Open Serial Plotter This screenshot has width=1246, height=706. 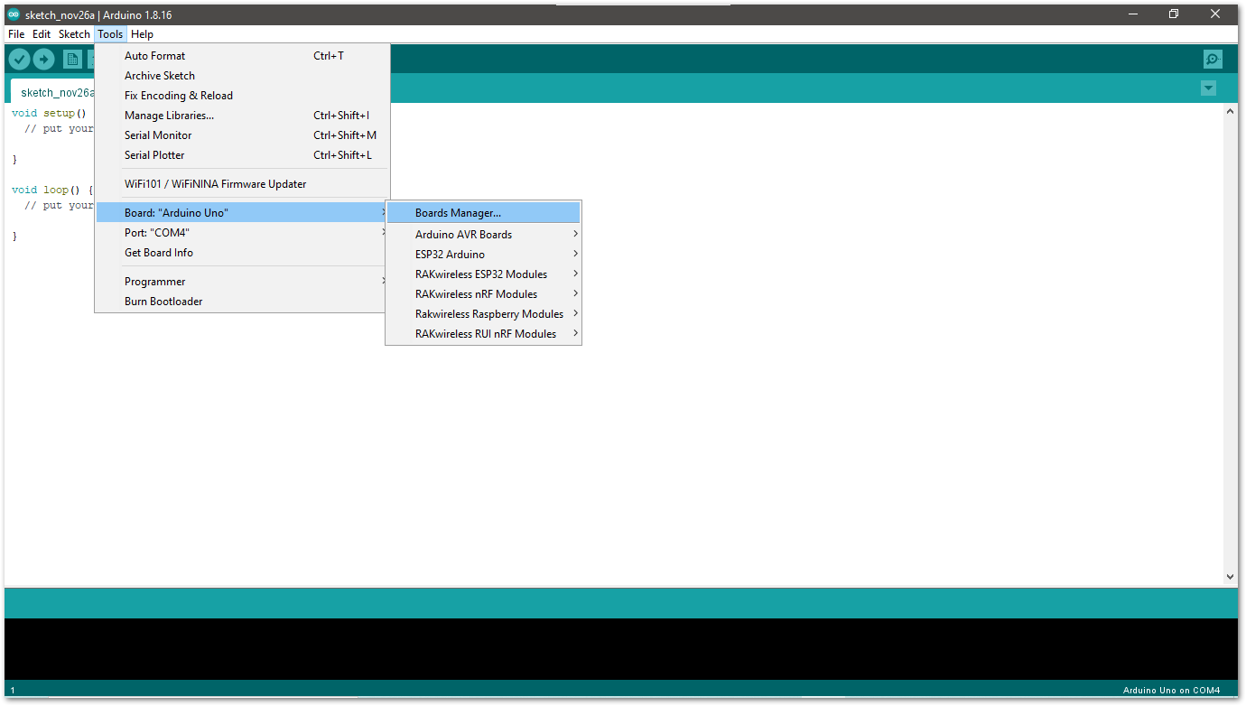pos(242,155)
